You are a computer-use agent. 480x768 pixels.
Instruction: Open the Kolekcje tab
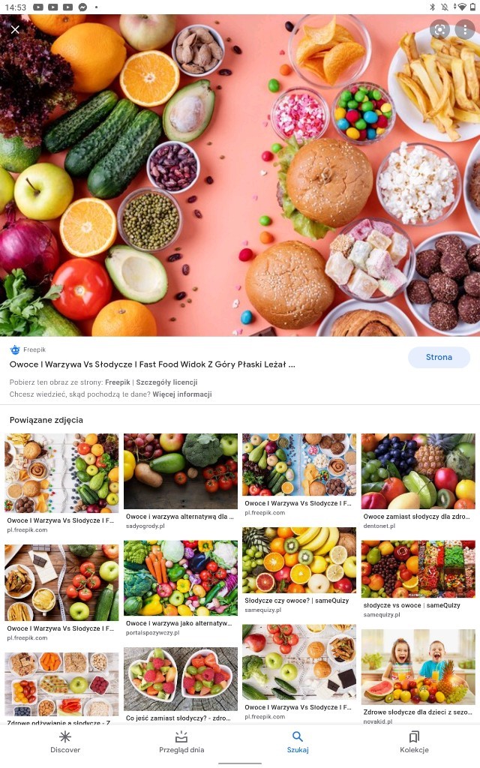[x=414, y=742]
